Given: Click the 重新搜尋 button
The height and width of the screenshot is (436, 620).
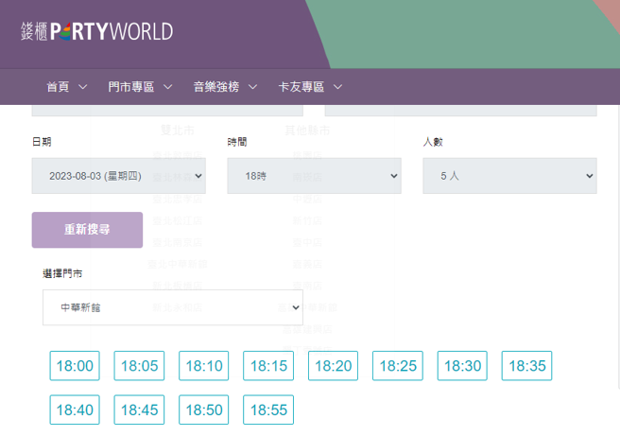Looking at the screenshot, I should point(87,230).
